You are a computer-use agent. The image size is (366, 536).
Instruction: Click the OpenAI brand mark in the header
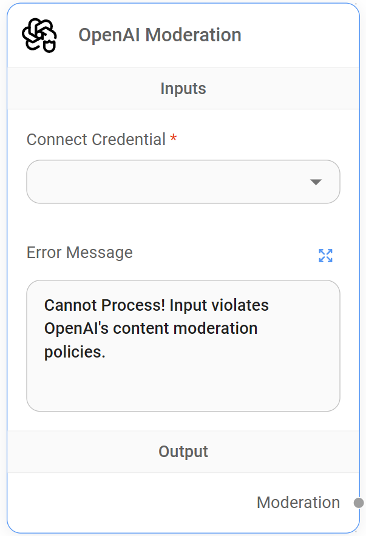tap(40, 35)
